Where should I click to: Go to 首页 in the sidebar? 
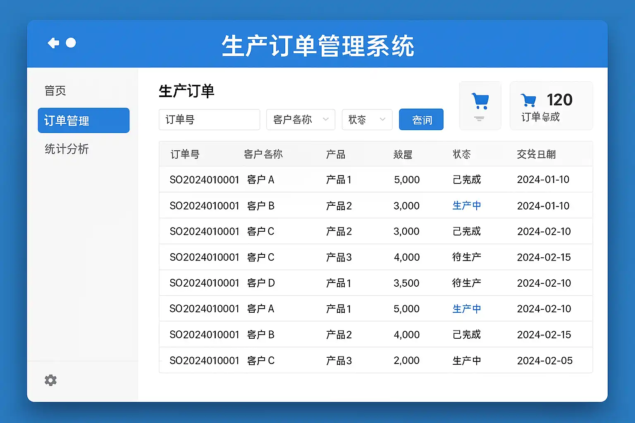[55, 91]
